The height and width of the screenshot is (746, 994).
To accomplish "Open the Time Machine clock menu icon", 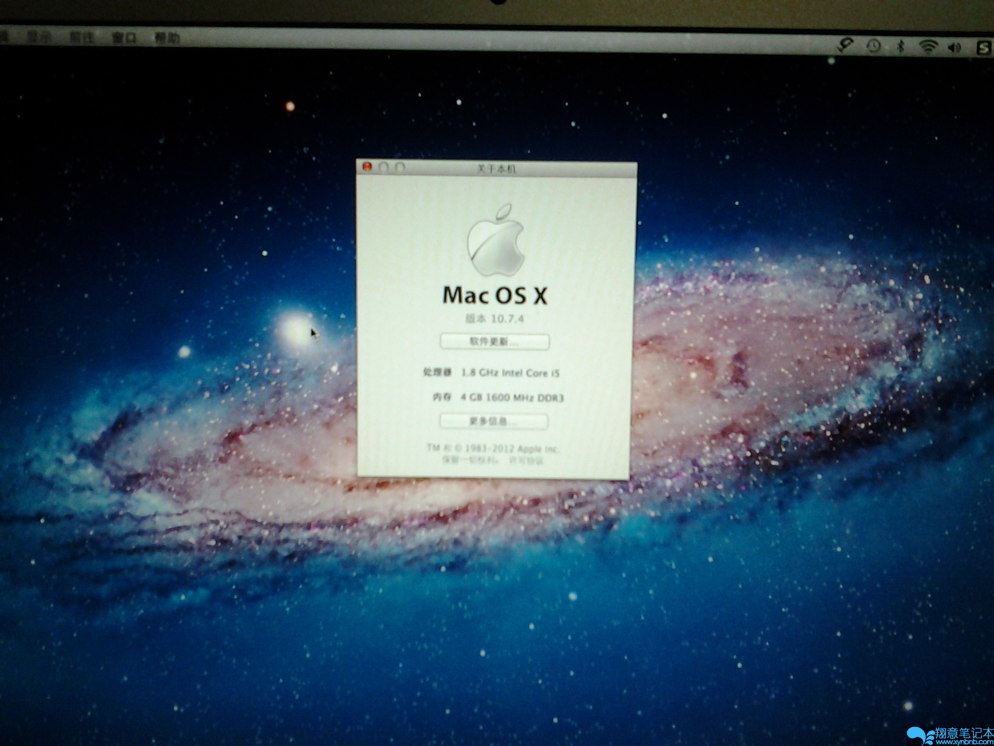I will click(x=874, y=46).
